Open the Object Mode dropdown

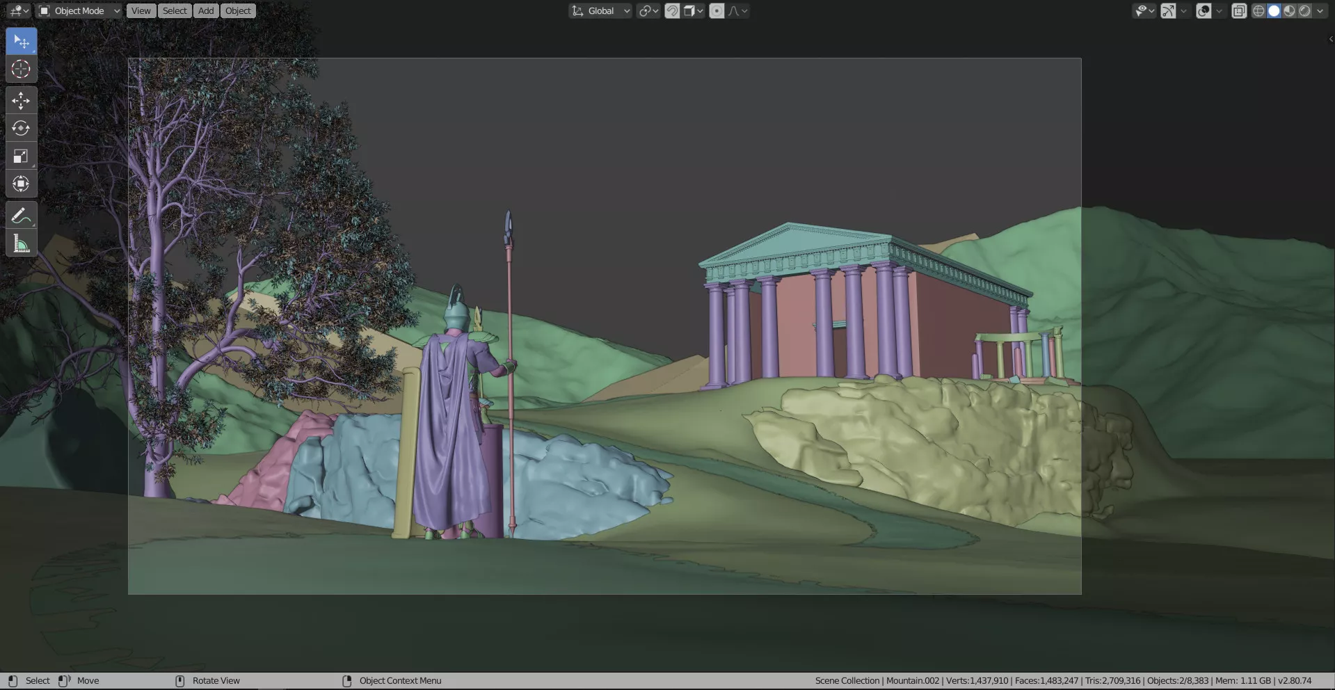[x=79, y=11]
